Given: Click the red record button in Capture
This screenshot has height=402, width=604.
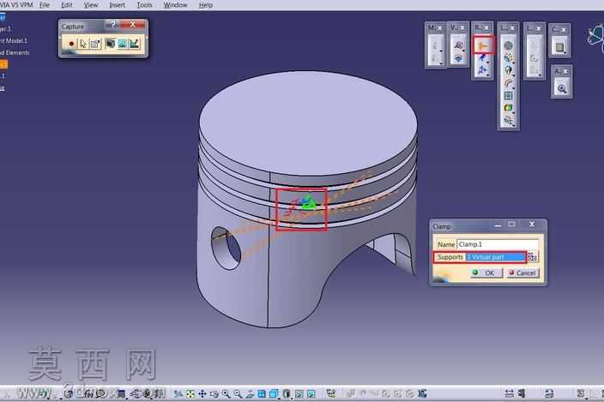Looking at the screenshot, I should coord(71,44).
